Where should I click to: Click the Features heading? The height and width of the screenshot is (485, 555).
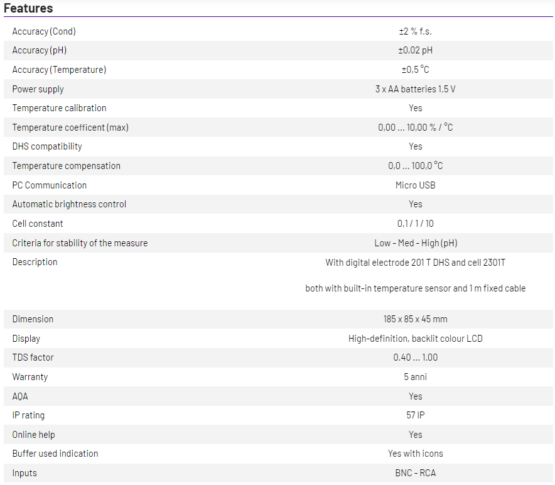point(28,8)
